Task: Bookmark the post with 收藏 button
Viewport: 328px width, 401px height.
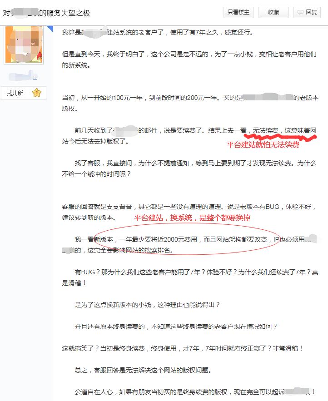Action: (273, 12)
